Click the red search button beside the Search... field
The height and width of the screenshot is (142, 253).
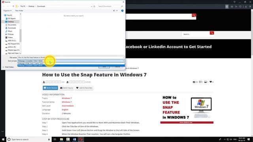(212, 33)
